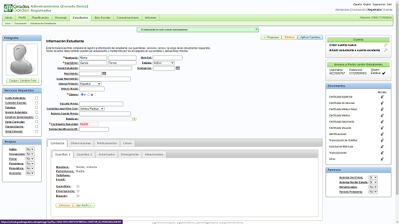Attach file for Certificado Nacimiento document
399x224 pixels.
382,122
